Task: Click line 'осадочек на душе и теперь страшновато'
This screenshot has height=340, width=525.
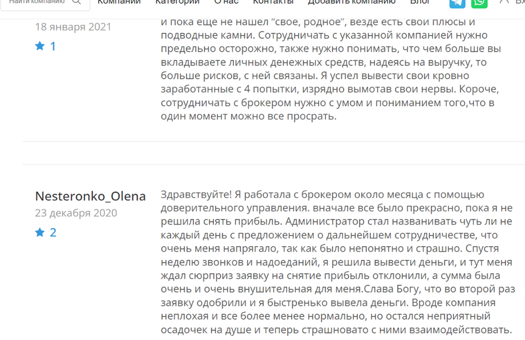Action: tap(336, 330)
